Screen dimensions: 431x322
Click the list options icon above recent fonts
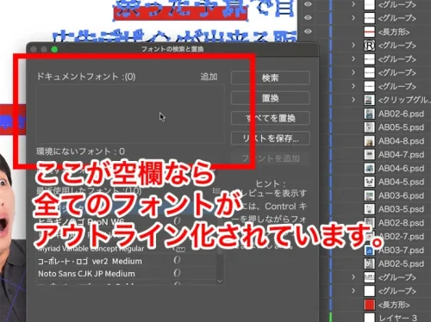click(216, 190)
